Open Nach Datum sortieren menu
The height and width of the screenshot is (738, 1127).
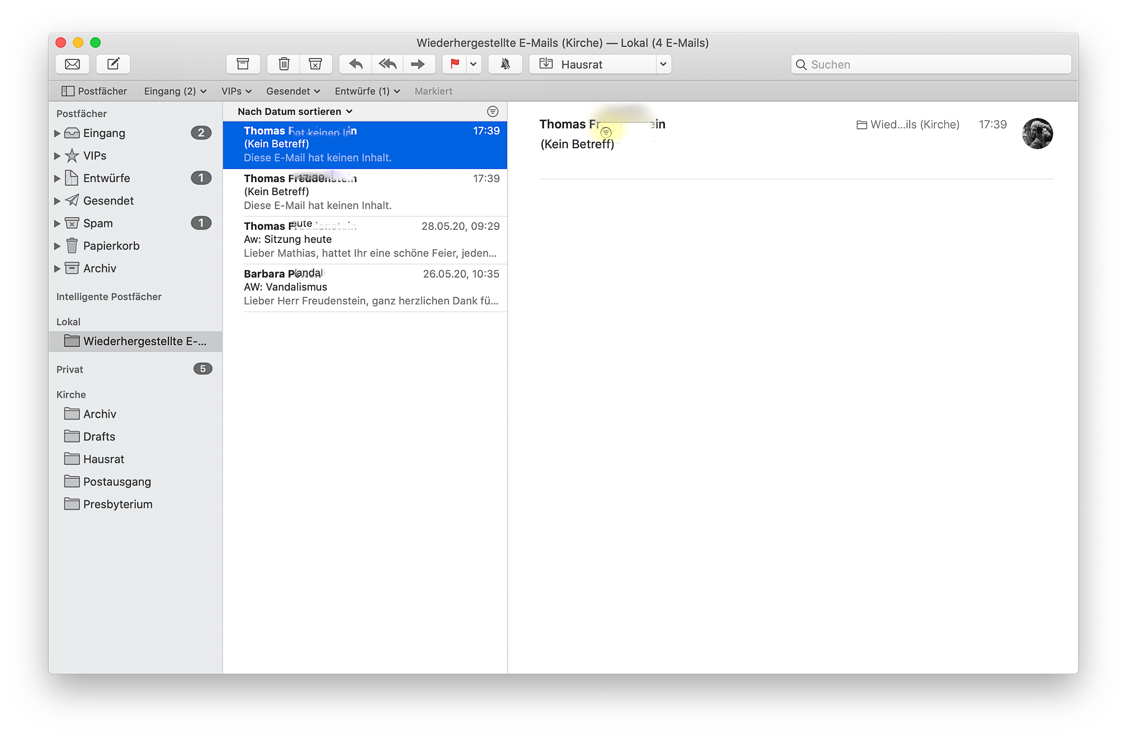pos(294,111)
